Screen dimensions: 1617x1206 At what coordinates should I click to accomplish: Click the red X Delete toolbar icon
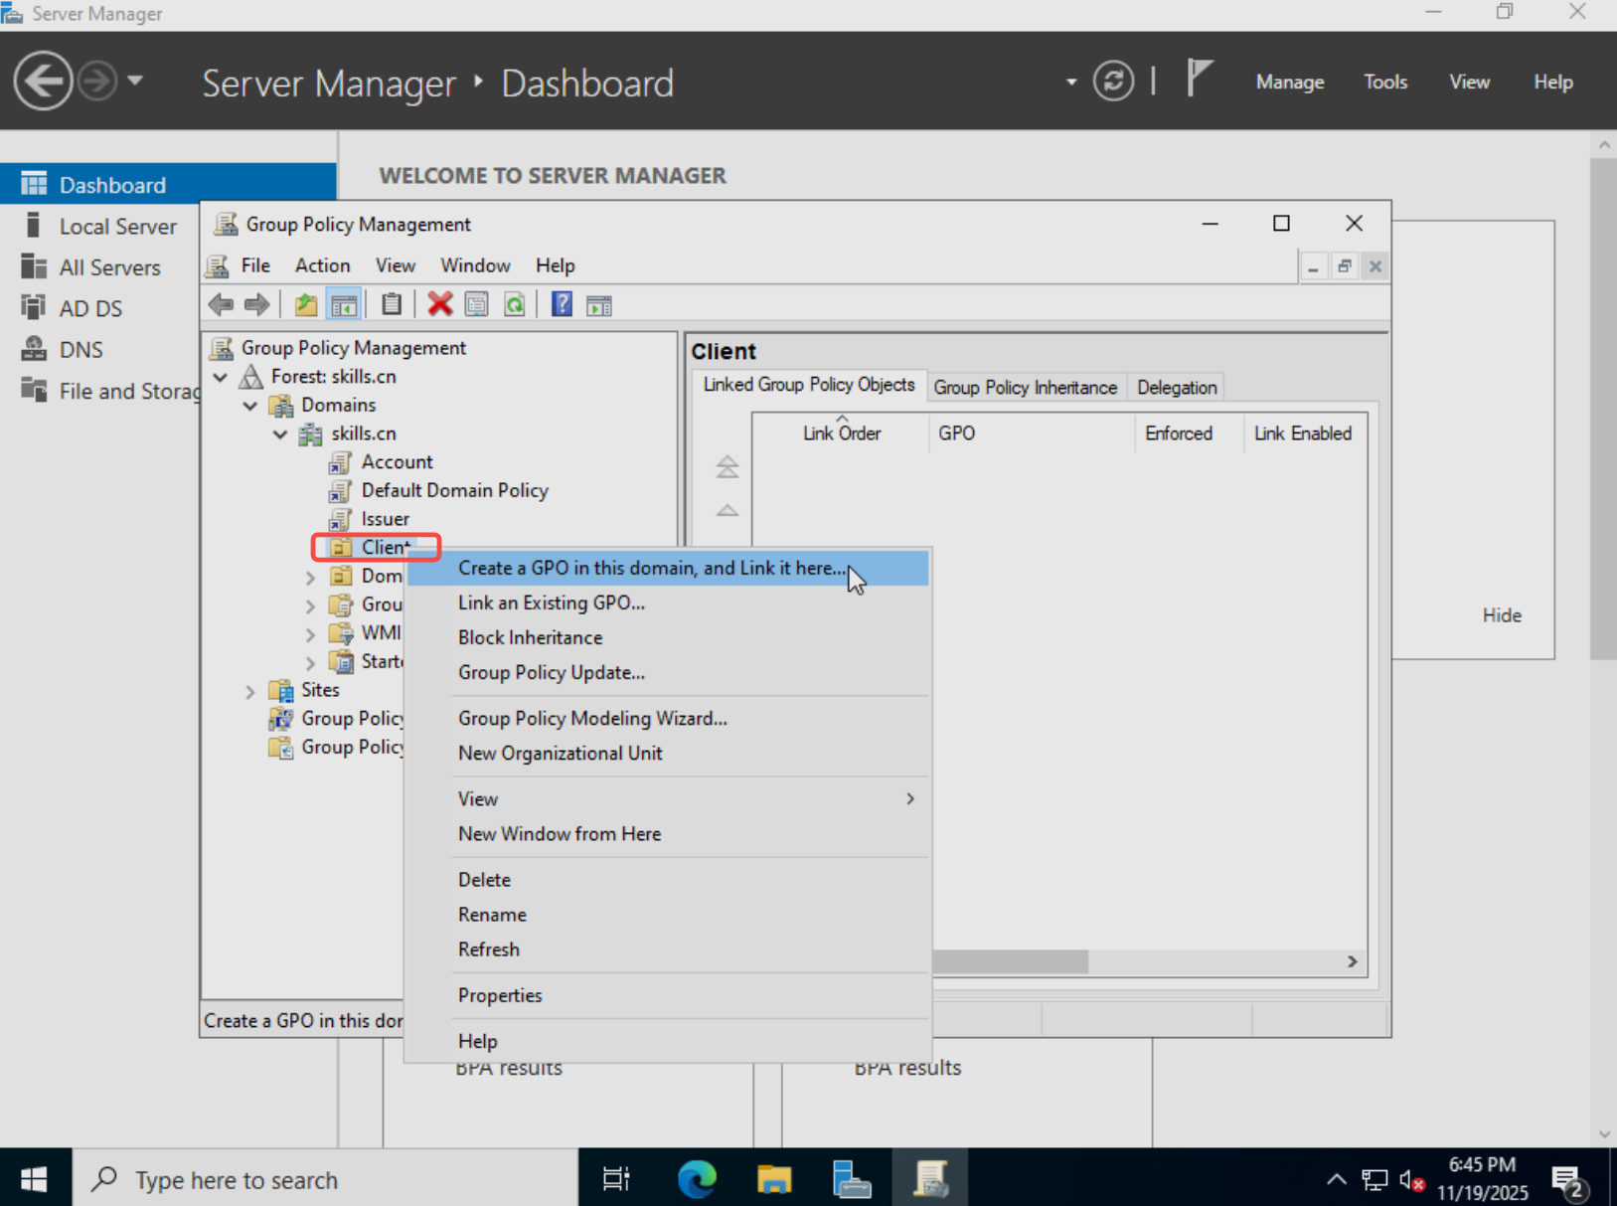439,304
